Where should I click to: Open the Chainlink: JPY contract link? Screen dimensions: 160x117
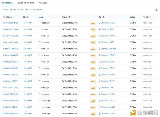(109, 88)
